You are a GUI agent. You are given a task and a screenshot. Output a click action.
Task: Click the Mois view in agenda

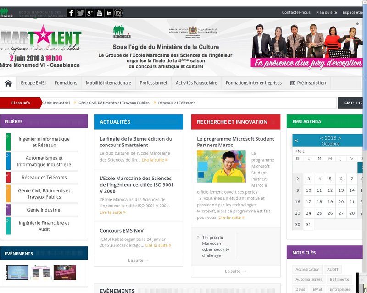300,151
